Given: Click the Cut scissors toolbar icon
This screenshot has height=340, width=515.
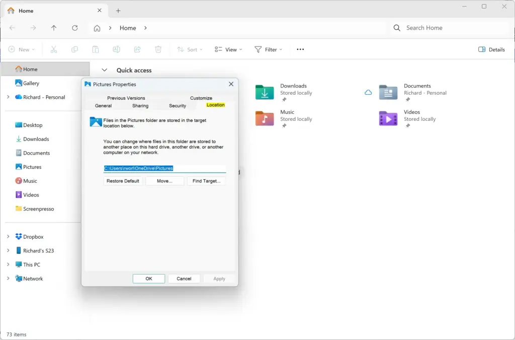Looking at the screenshot, I should pos(54,49).
